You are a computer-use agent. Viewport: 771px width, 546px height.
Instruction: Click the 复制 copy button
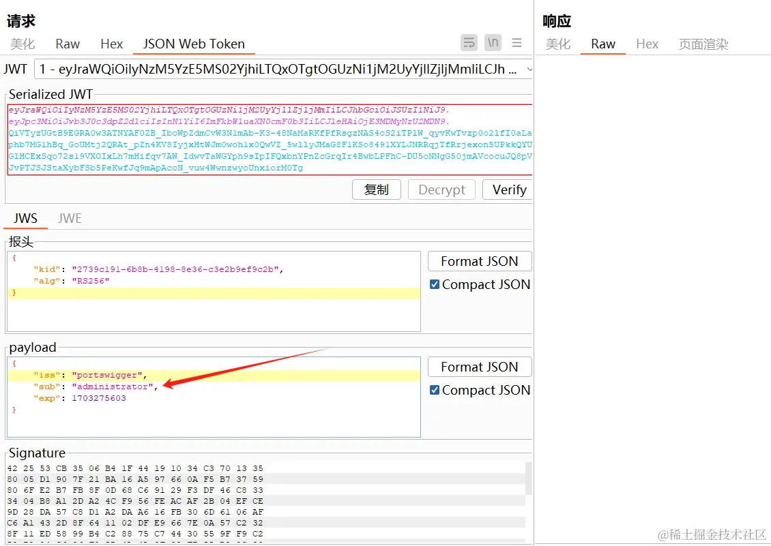[376, 189]
